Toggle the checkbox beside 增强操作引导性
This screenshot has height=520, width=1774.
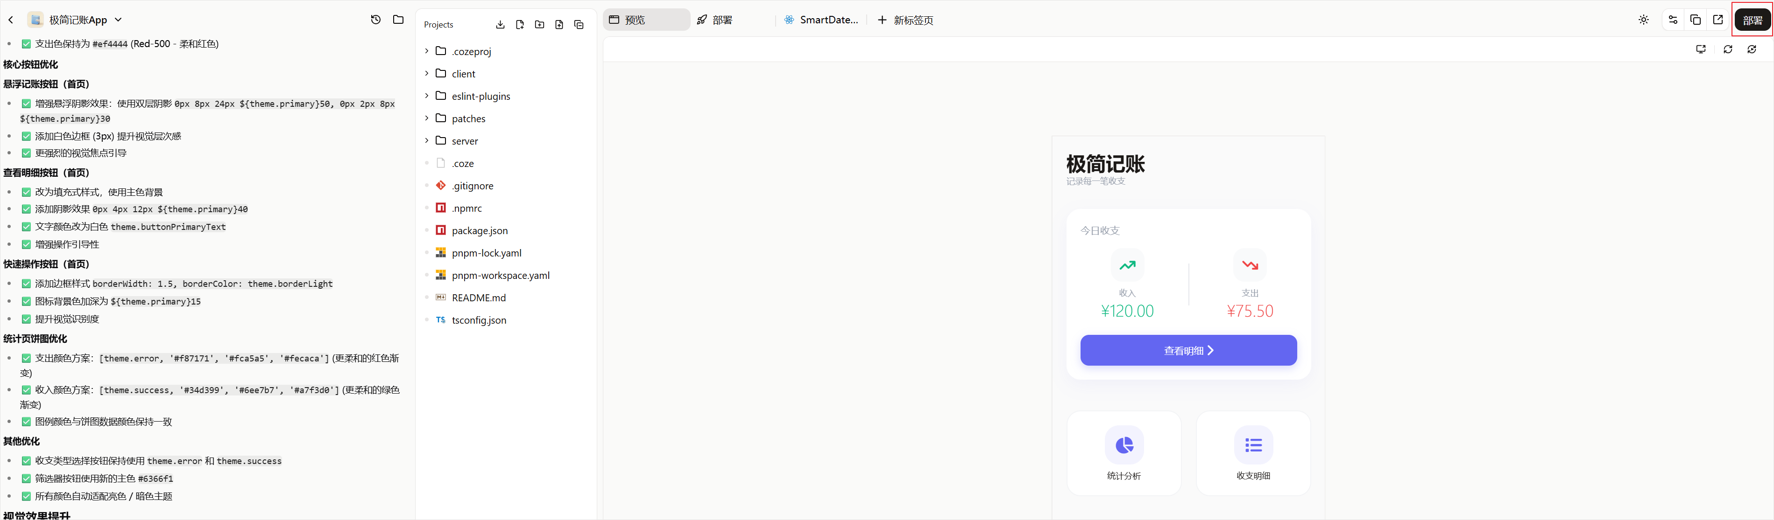point(26,244)
